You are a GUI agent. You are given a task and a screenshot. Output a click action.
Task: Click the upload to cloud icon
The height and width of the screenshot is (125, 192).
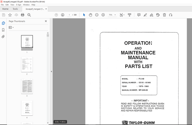[16, 15]
